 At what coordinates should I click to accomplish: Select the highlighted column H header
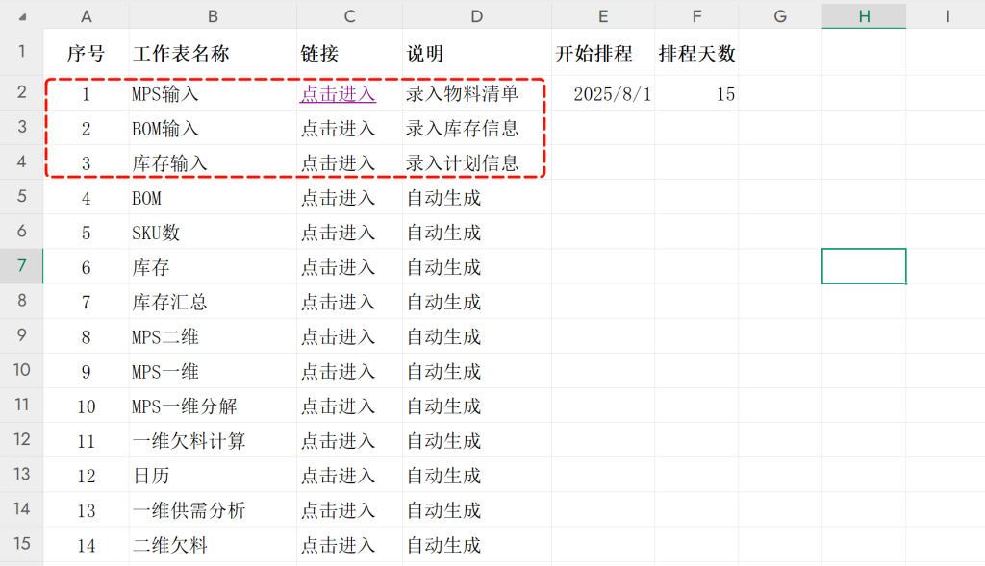point(864,16)
